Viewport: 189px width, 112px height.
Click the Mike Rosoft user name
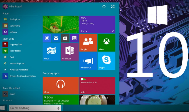click(x=16, y=6)
